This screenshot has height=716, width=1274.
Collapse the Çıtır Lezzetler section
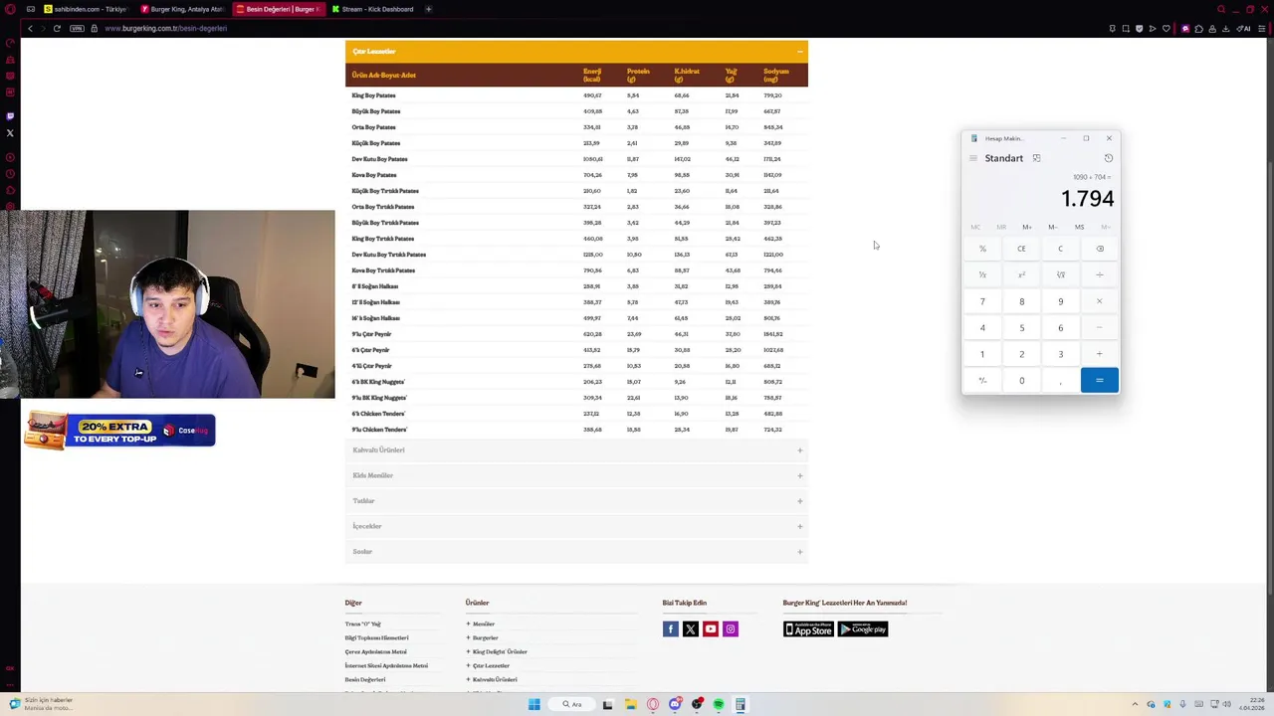coord(800,52)
